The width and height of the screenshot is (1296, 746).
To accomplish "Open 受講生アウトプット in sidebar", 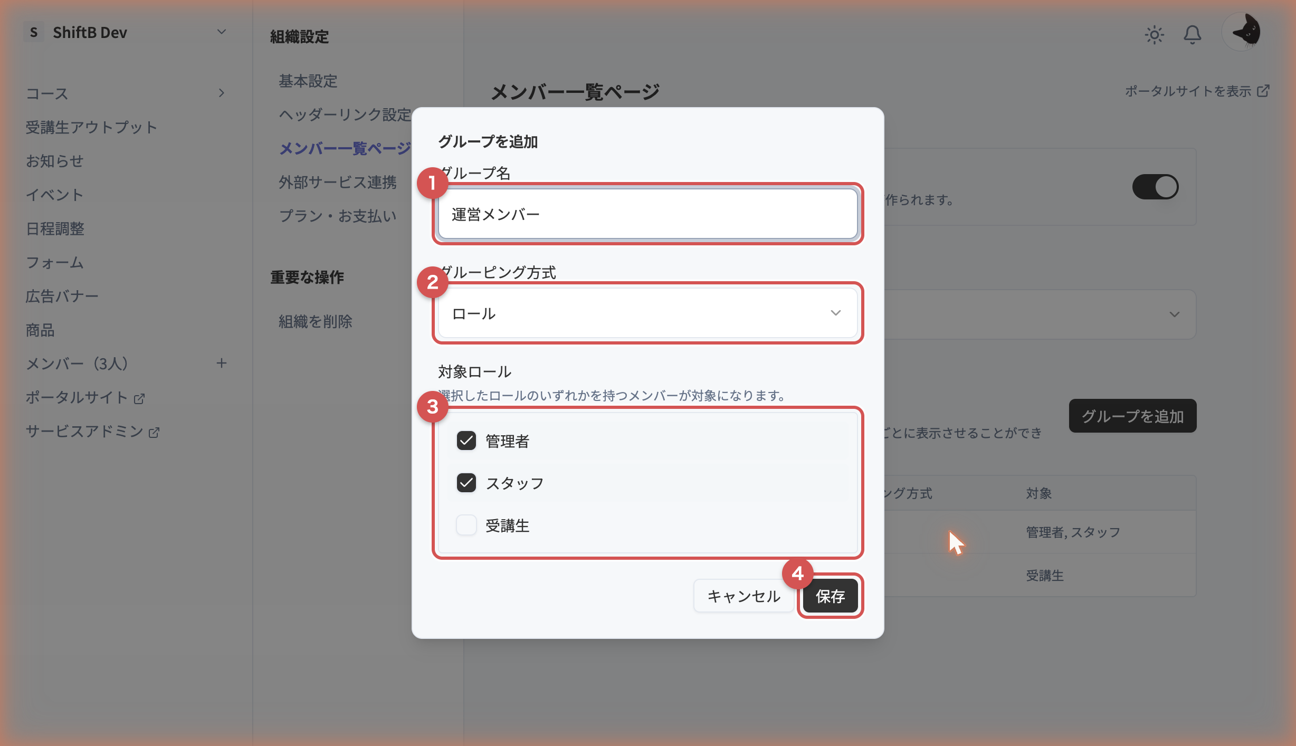I will coord(92,127).
